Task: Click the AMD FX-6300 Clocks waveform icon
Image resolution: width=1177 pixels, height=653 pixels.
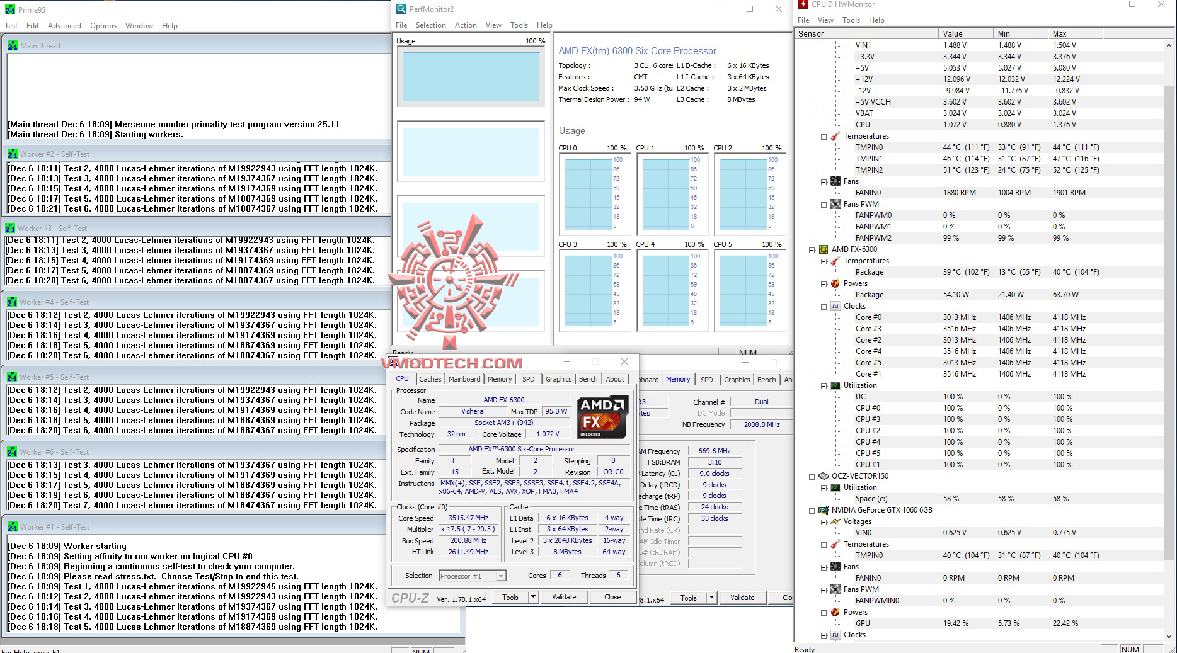Action: point(835,306)
